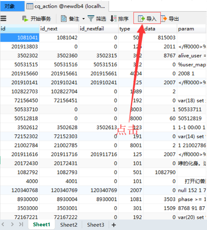Select cell 4001 in id_next column
Image resolution: width=207 pixels, height=230 pixels.
(59, 181)
